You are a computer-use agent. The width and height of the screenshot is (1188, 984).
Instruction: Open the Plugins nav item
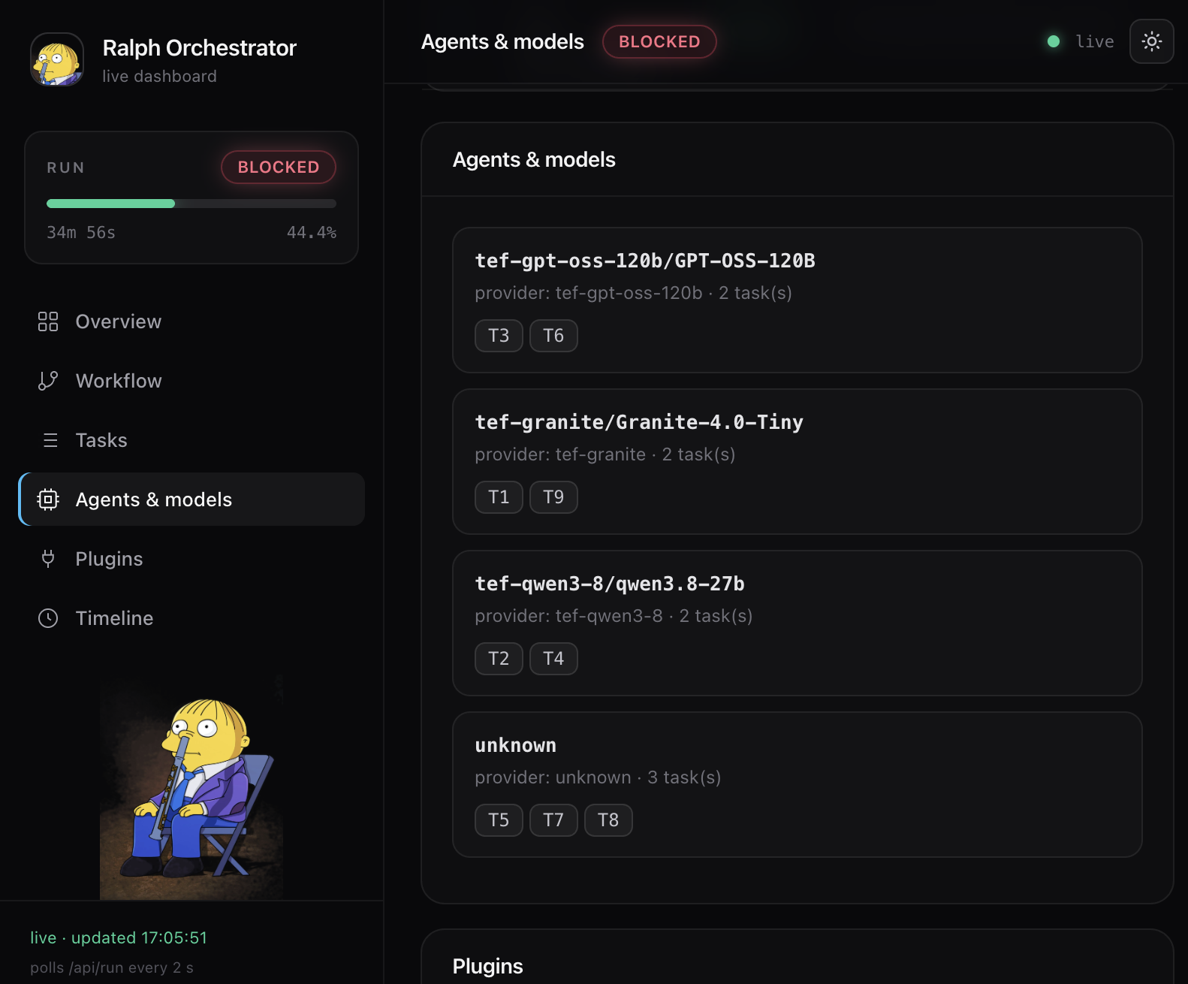point(192,559)
